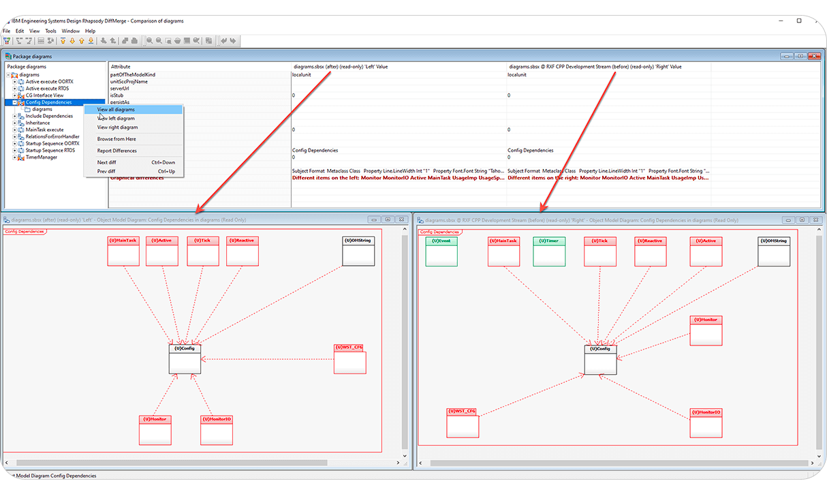Click the colorful compare icon at toolbar start
Screen dimensions: 827x494
tap(6, 40)
